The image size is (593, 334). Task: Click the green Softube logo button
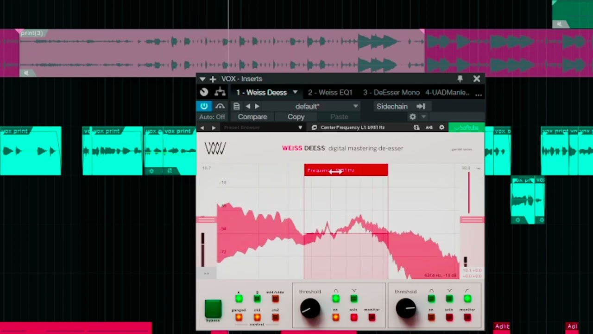click(466, 128)
